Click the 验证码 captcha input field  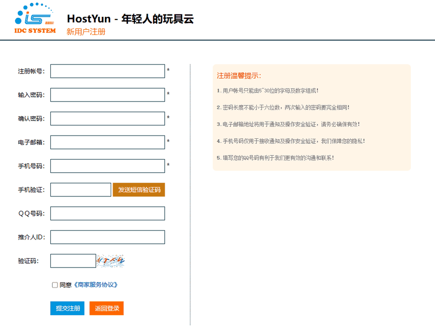coord(73,261)
